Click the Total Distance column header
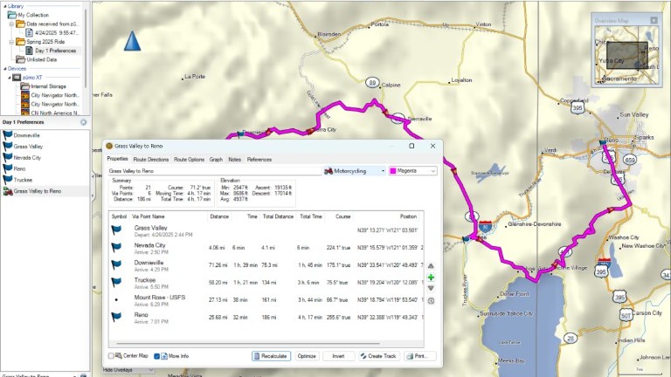The width and height of the screenshot is (671, 377). click(278, 216)
